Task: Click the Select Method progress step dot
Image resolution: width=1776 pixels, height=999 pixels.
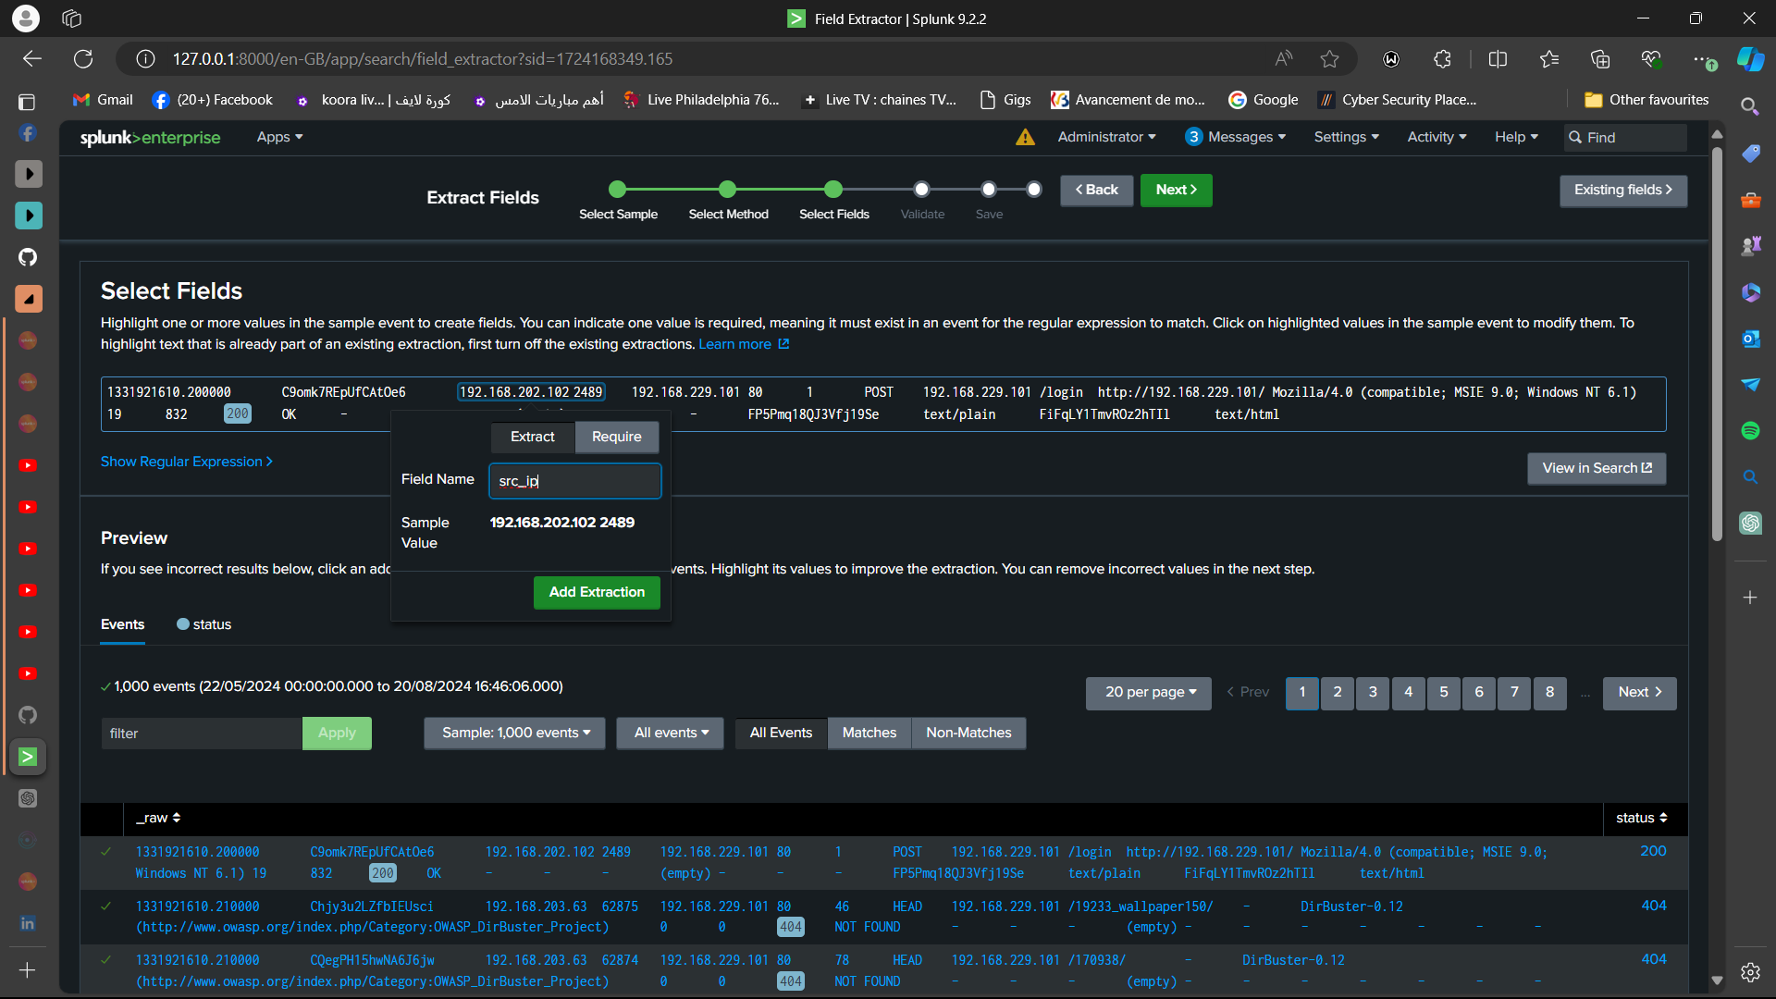Action: [x=728, y=190]
